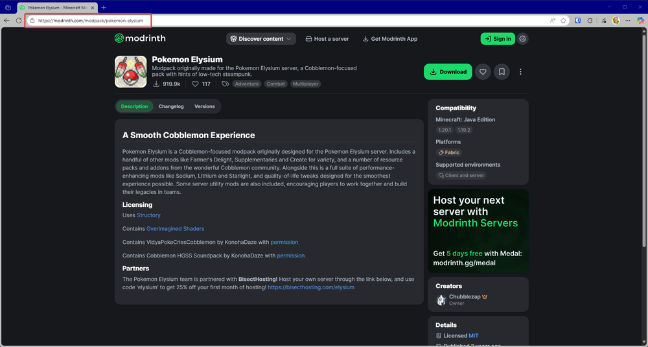Click the browser address bar URL field

click(91, 21)
